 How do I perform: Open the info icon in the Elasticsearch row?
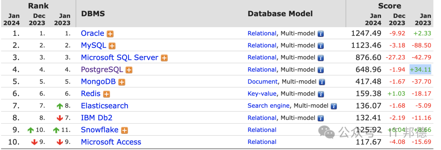point(334,106)
